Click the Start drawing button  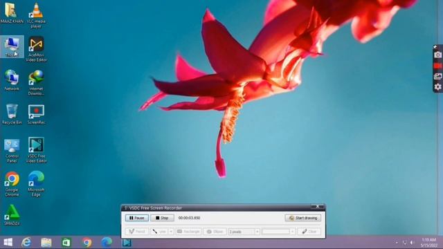(x=303, y=218)
